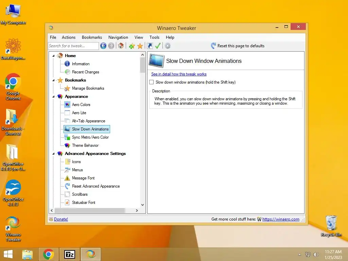Screen dimensions: 348x261
Task: Select the DataWagon desktop shortcut
Action: click(13, 49)
